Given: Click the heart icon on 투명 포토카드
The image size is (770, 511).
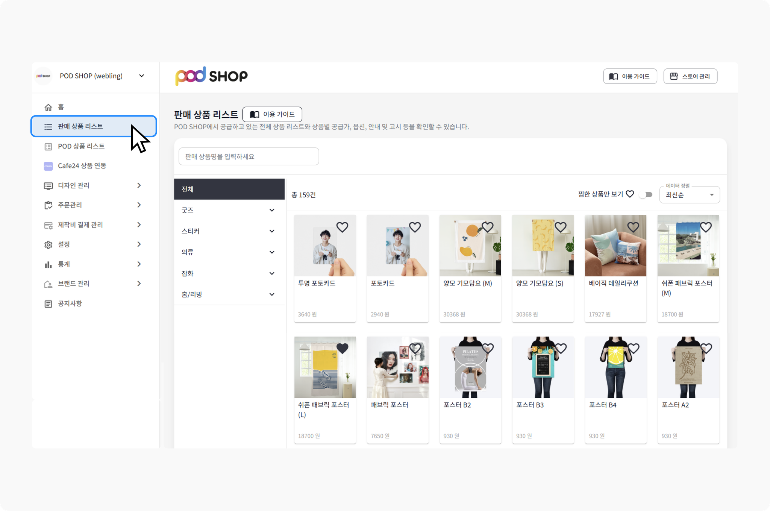Looking at the screenshot, I should point(342,227).
